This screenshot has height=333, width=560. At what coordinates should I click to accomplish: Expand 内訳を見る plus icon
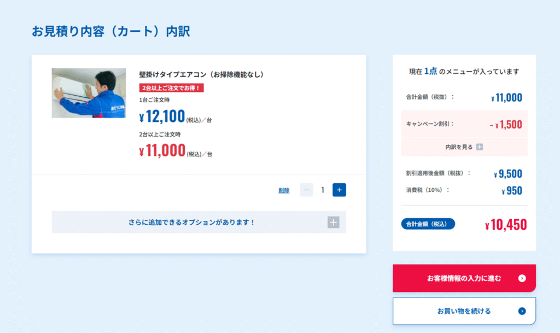point(479,147)
